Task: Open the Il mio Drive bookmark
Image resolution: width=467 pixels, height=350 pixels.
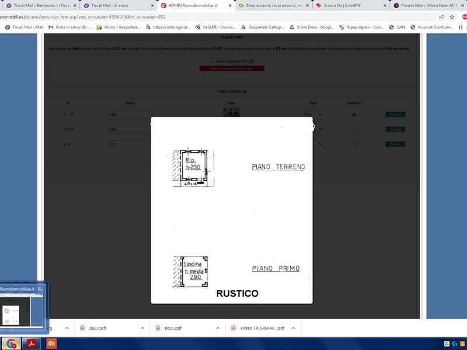Action: [311, 27]
